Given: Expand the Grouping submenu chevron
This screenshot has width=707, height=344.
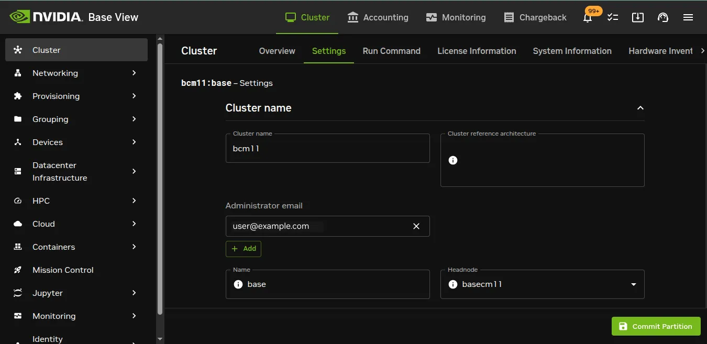Looking at the screenshot, I should click(x=134, y=119).
